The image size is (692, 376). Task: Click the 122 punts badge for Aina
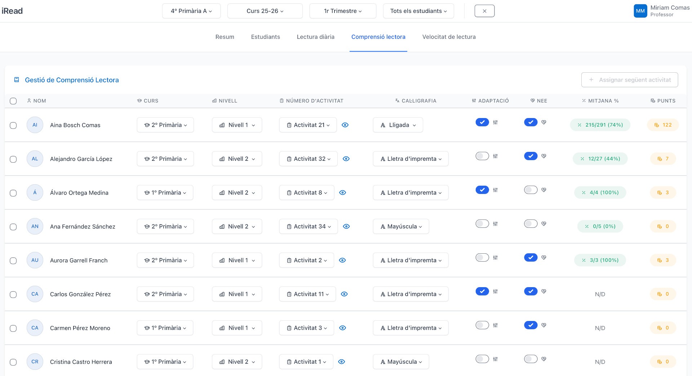click(x=663, y=125)
